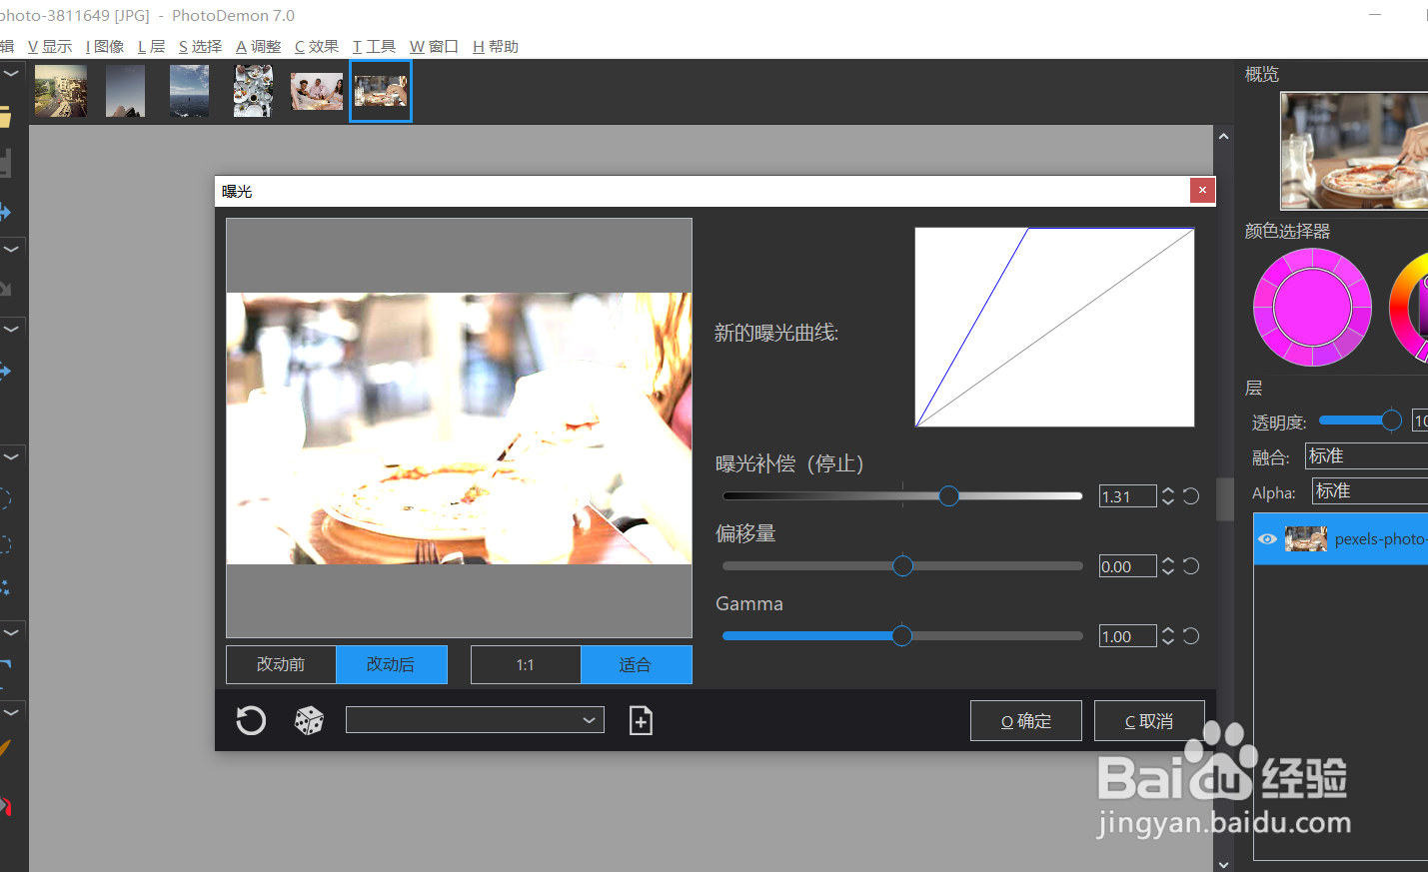Click the magenta color wheel in 颜色选择器
The height and width of the screenshot is (872, 1428).
tap(1312, 308)
